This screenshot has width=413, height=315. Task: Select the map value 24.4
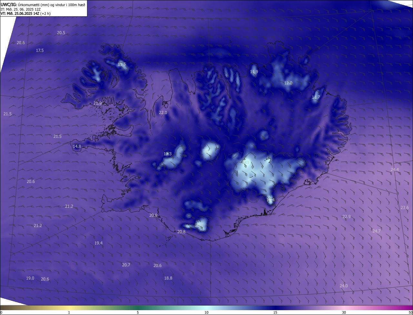[x=395, y=170]
